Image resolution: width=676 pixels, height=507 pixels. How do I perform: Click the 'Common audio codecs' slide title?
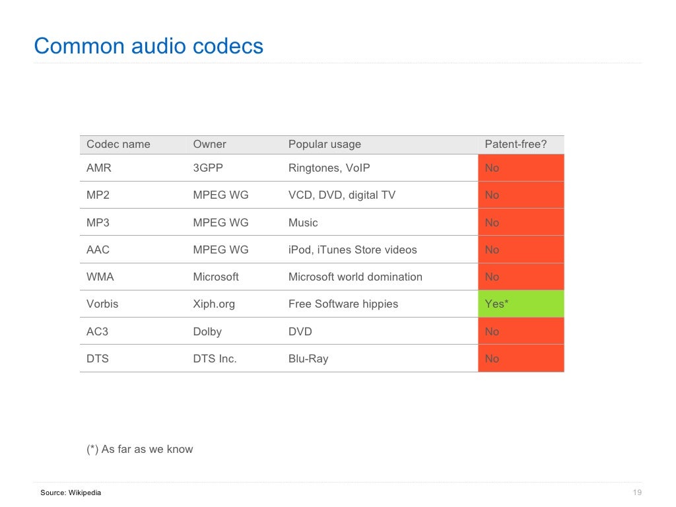coord(149,46)
